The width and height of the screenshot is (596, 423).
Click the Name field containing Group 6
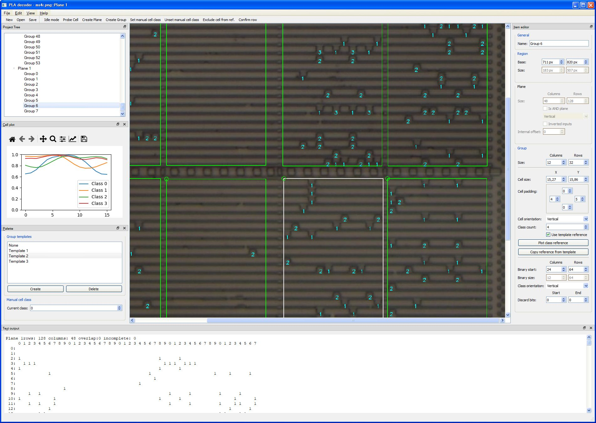(559, 44)
